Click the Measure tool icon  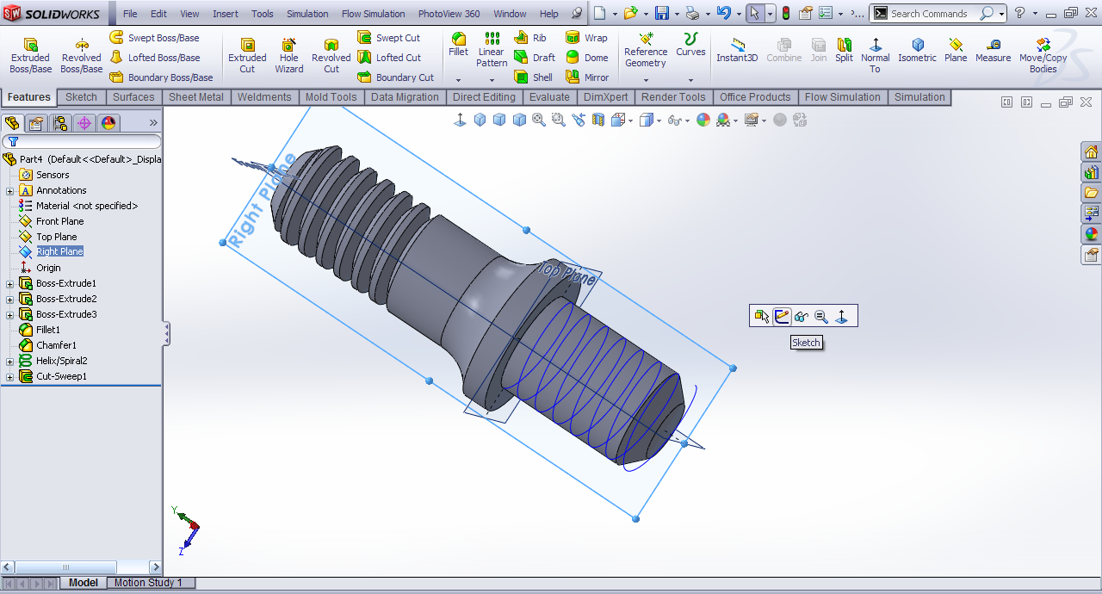(993, 50)
